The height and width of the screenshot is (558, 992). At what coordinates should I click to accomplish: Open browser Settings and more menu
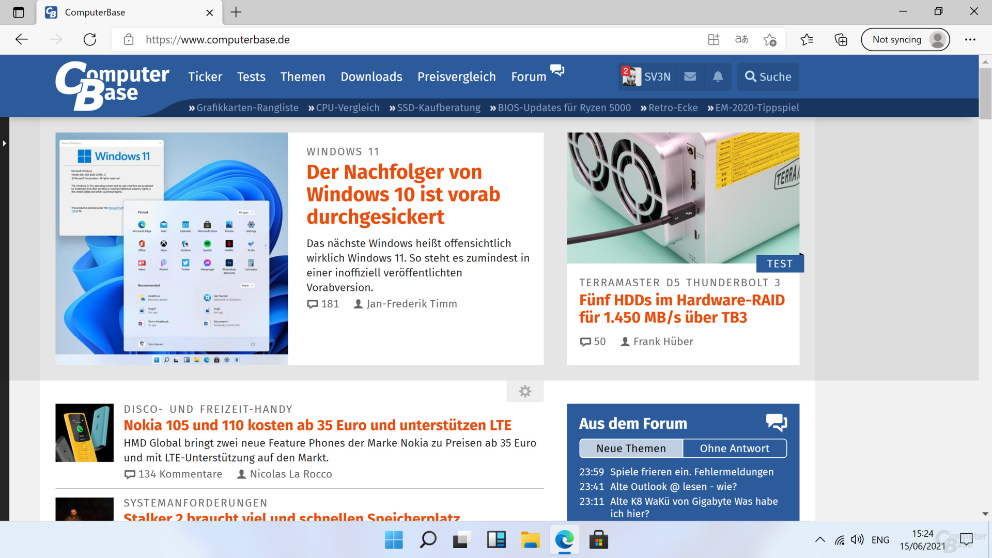(x=970, y=39)
